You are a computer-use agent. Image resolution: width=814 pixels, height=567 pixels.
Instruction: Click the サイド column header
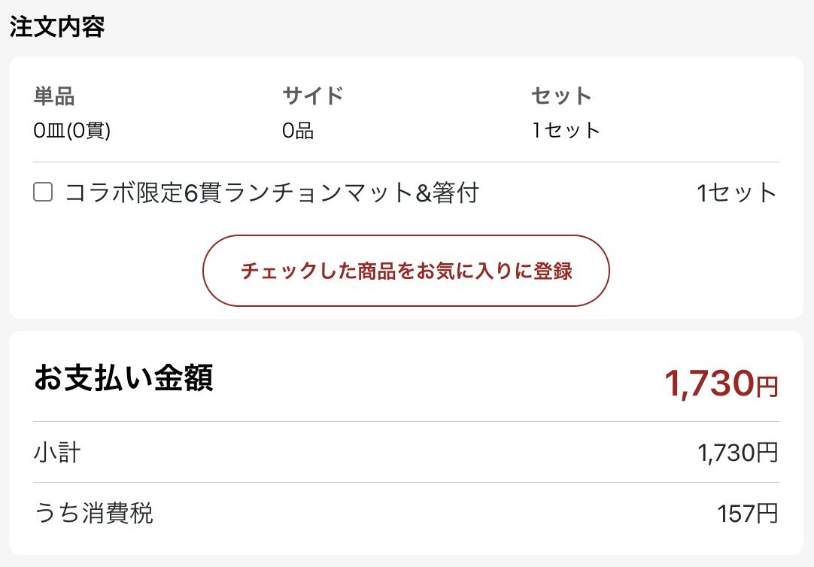311,95
